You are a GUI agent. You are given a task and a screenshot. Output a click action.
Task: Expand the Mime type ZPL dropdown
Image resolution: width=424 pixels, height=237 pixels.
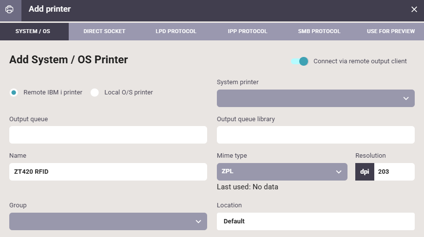point(282,172)
